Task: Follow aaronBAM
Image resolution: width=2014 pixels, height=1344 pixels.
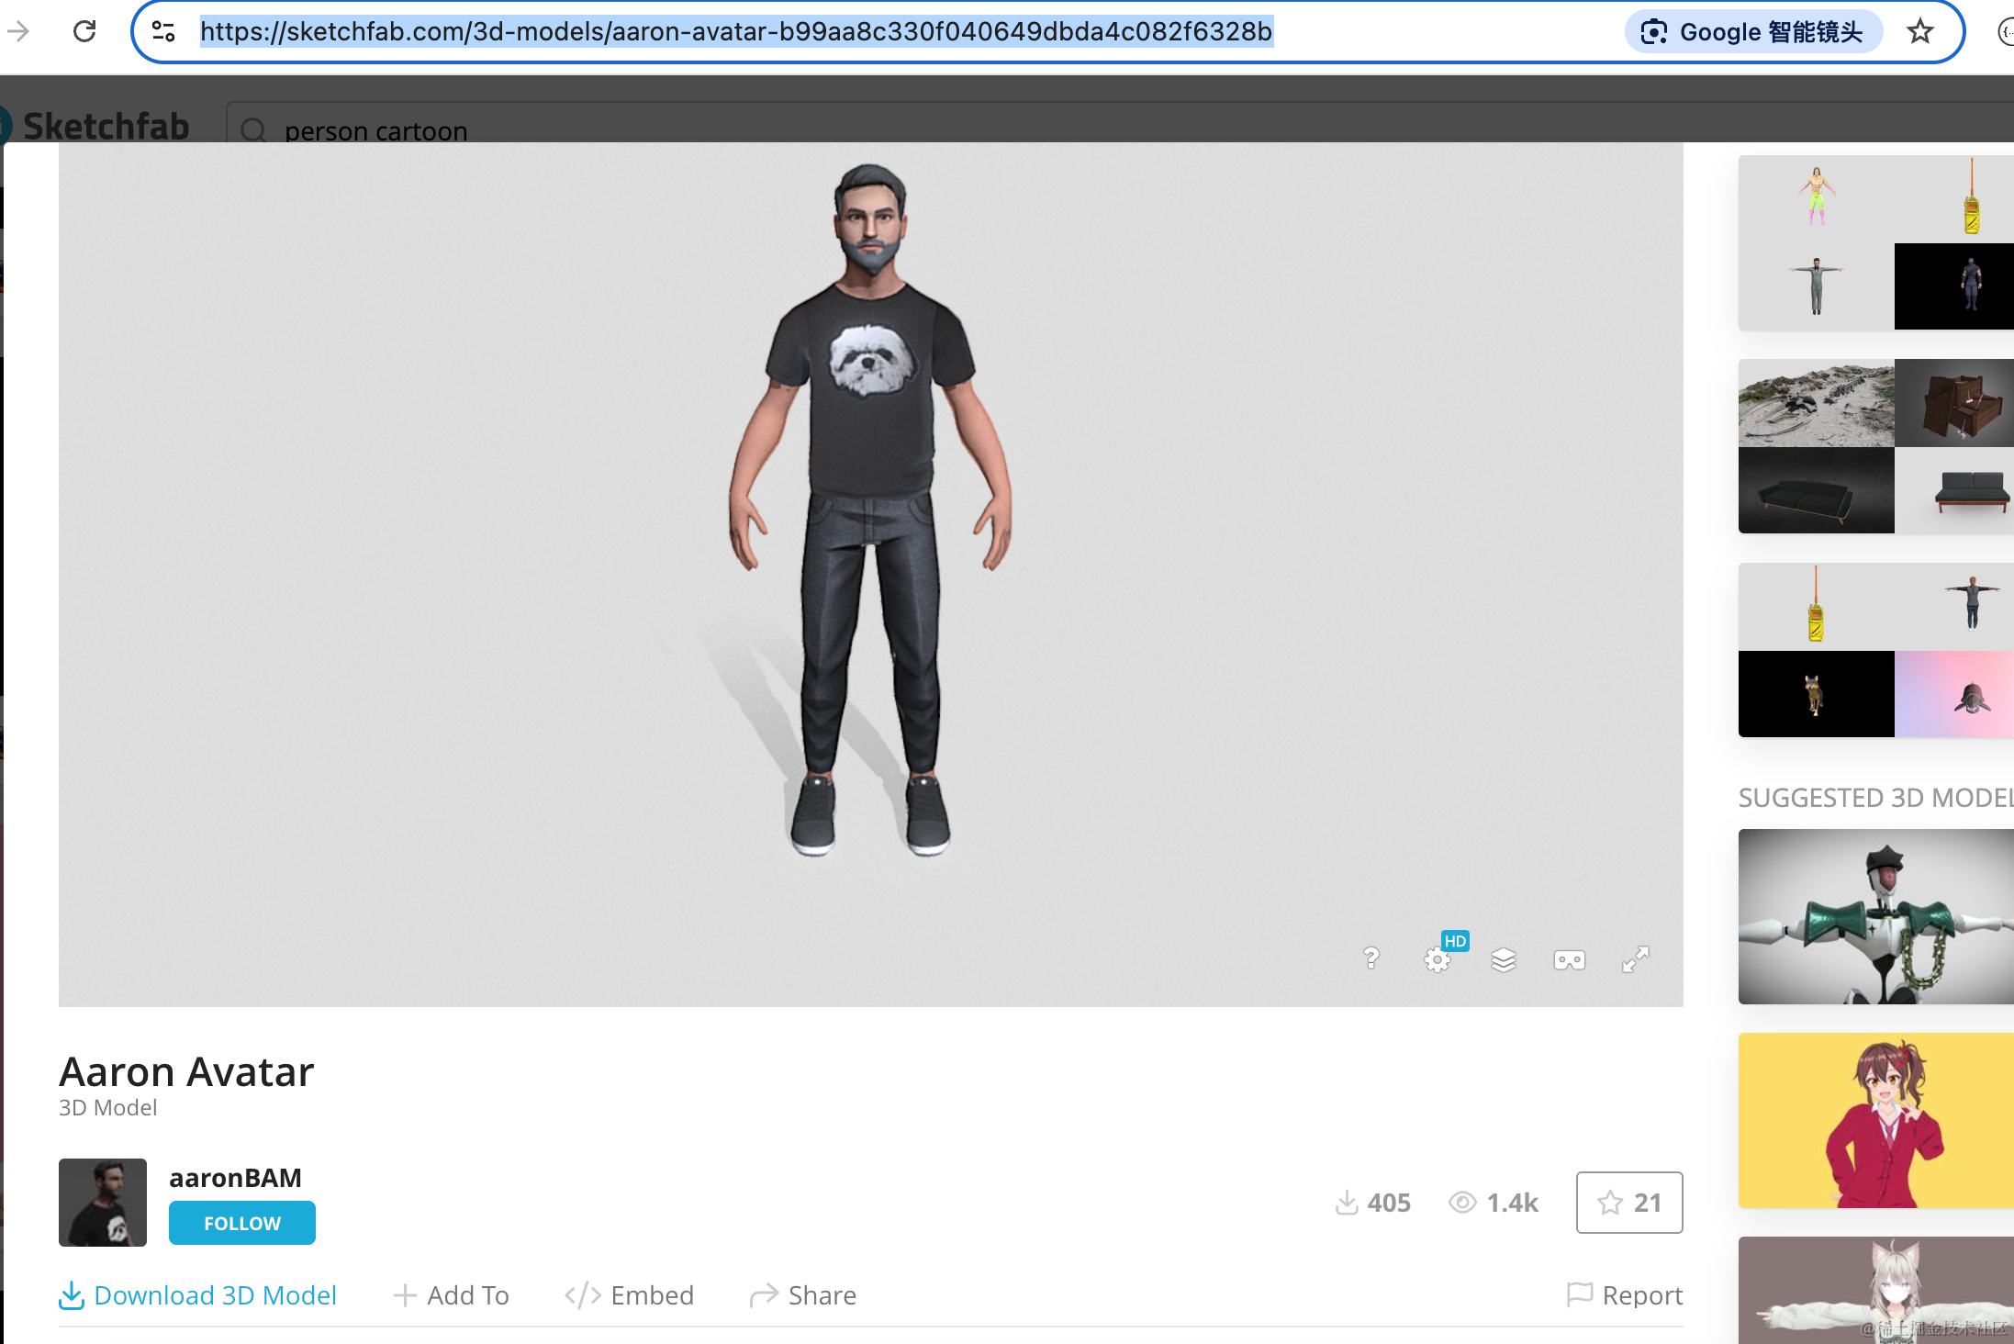Action: coord(242,1223)
